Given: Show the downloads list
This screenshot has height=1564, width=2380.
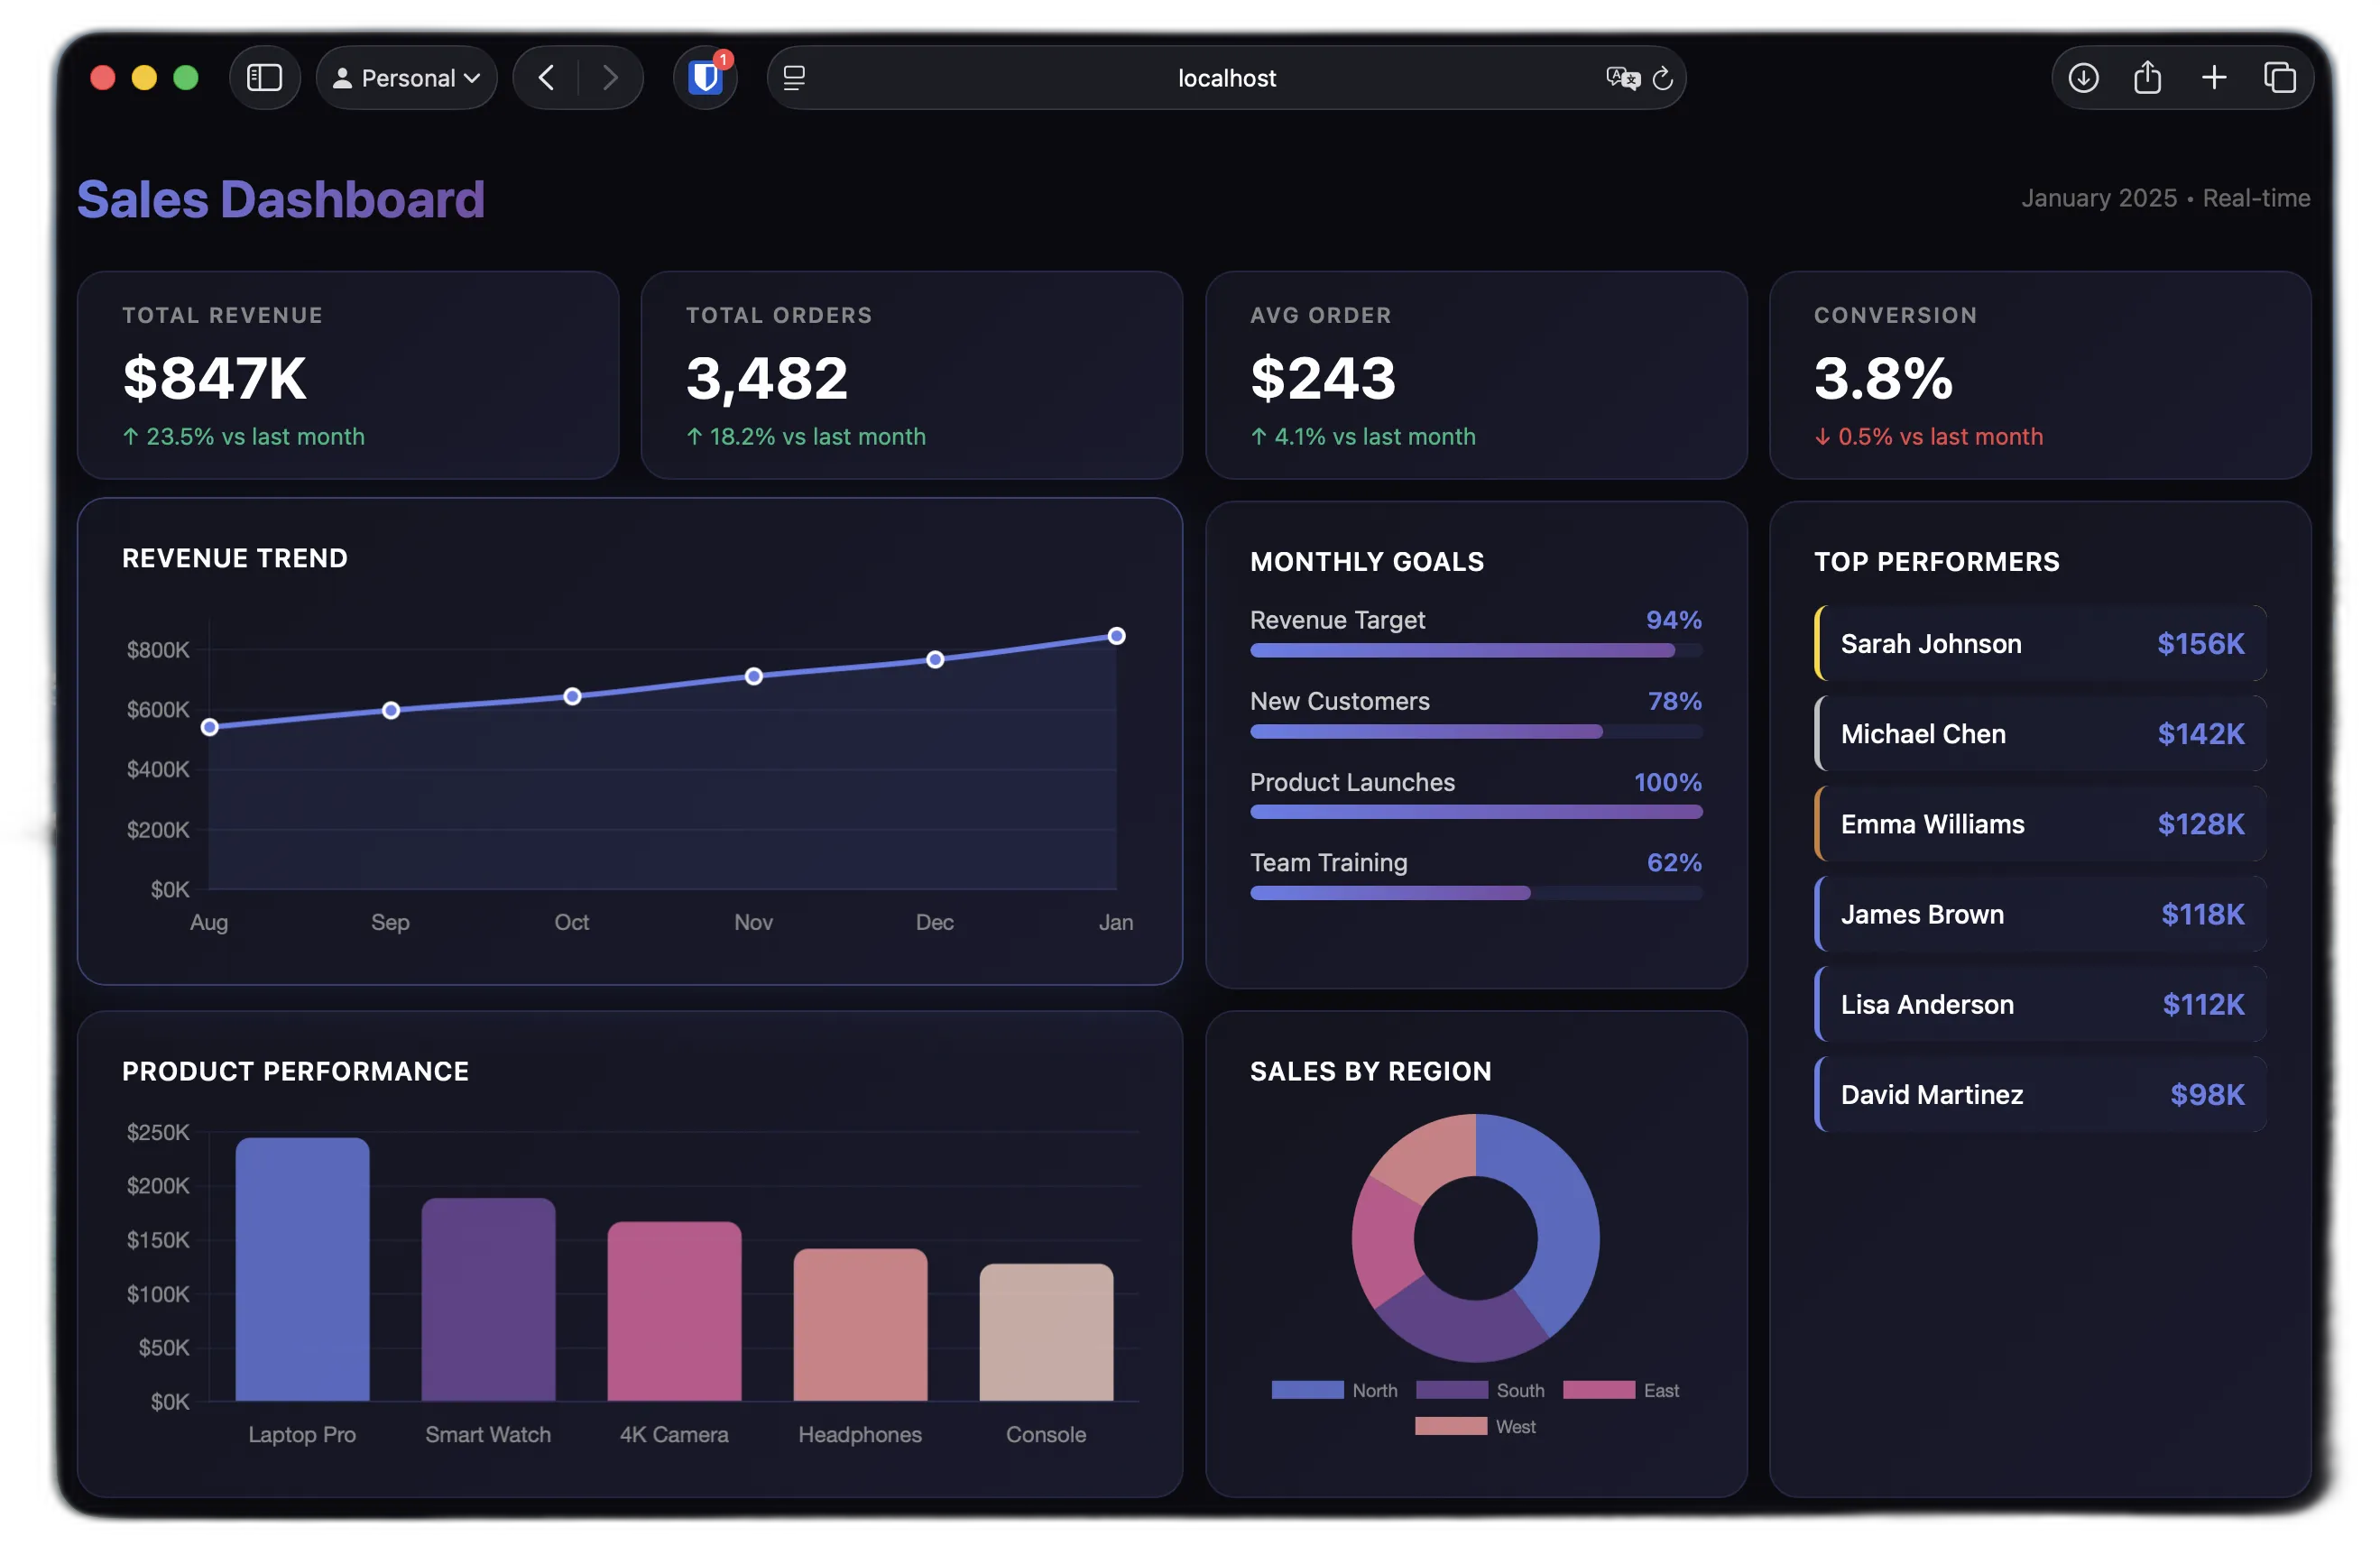Looking at the screenshot, I should [2083, 78].
